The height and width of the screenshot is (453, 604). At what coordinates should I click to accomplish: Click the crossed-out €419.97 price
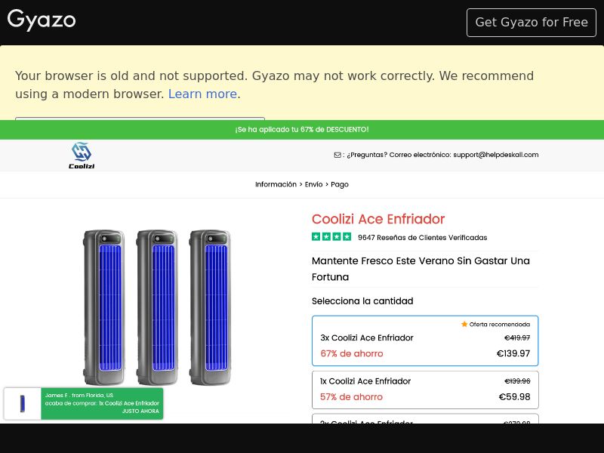[x=517, y=337]
